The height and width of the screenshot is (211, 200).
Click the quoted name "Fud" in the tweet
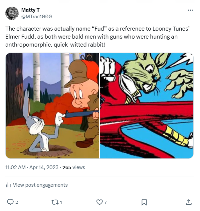coord(100,29)
